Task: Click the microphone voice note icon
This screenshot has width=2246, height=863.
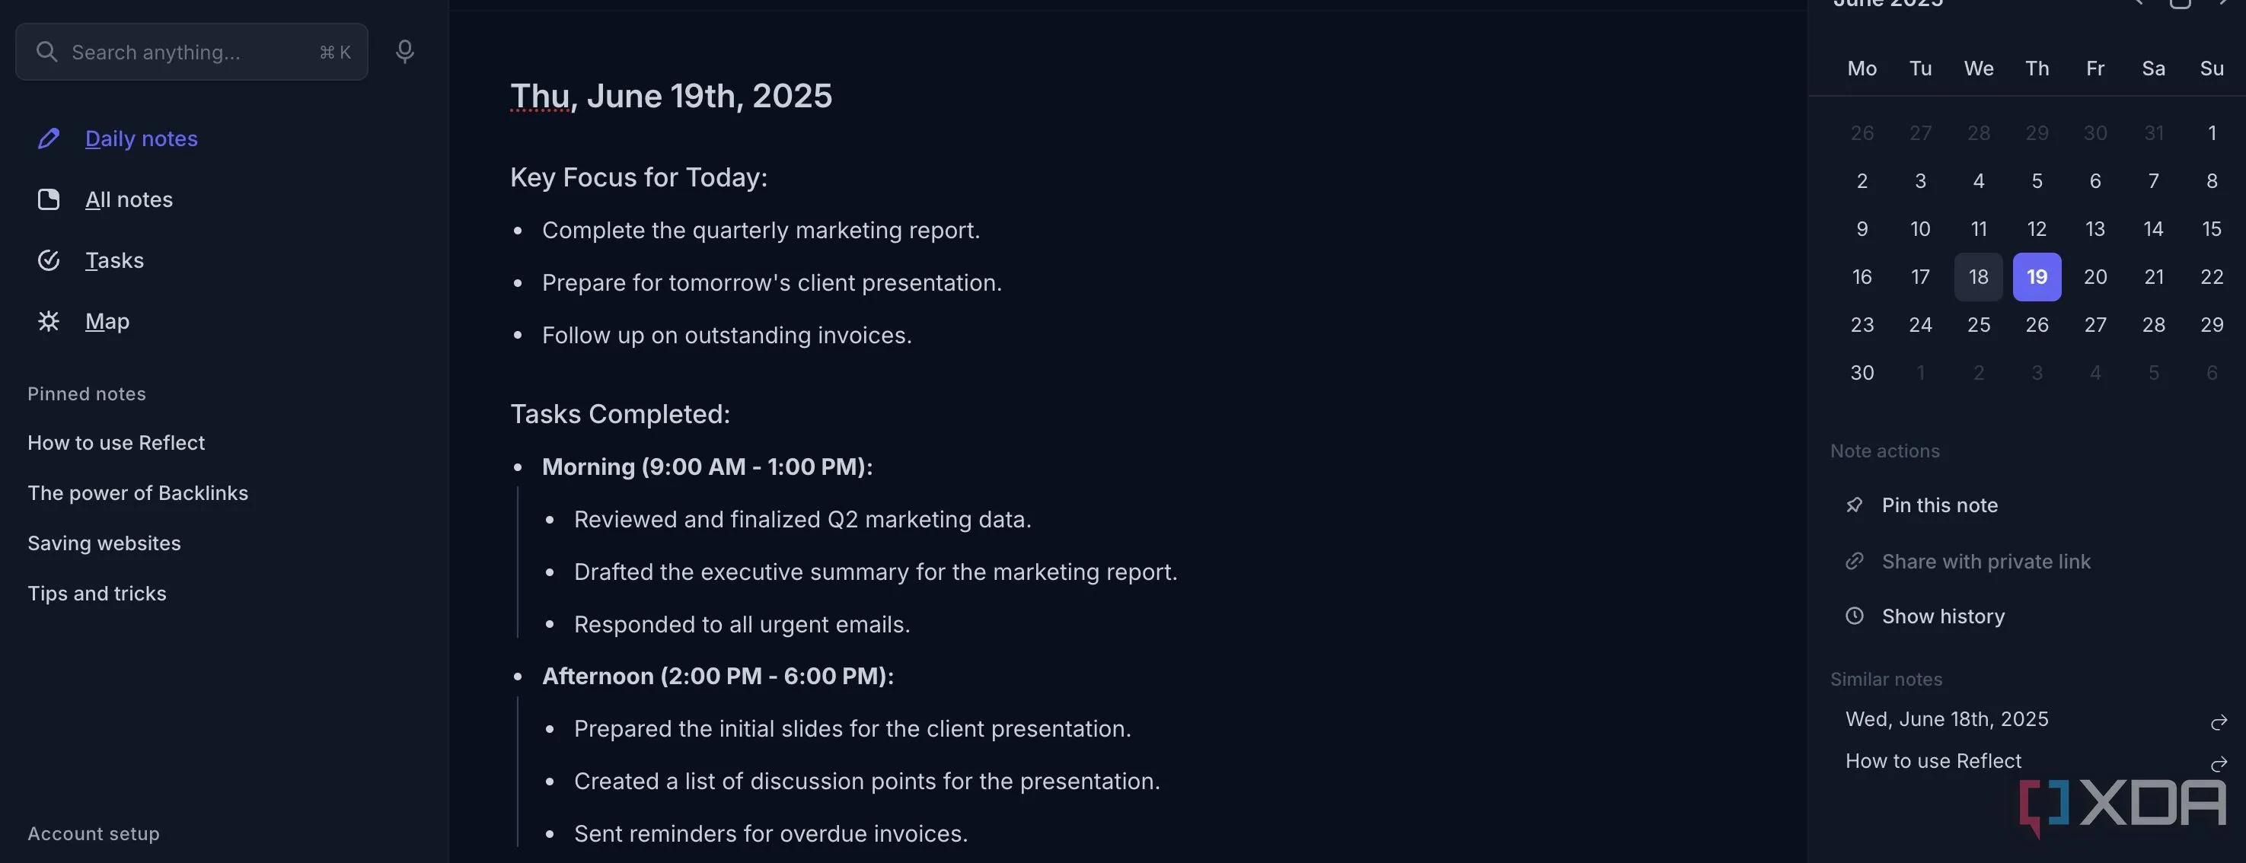Action: coord(404,53)
